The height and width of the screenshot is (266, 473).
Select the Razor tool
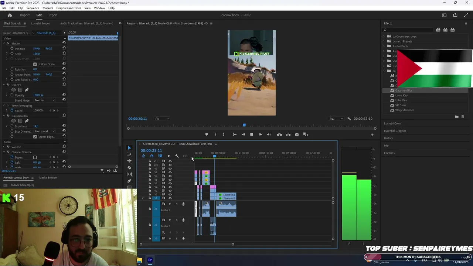click(x=129, y=168)
